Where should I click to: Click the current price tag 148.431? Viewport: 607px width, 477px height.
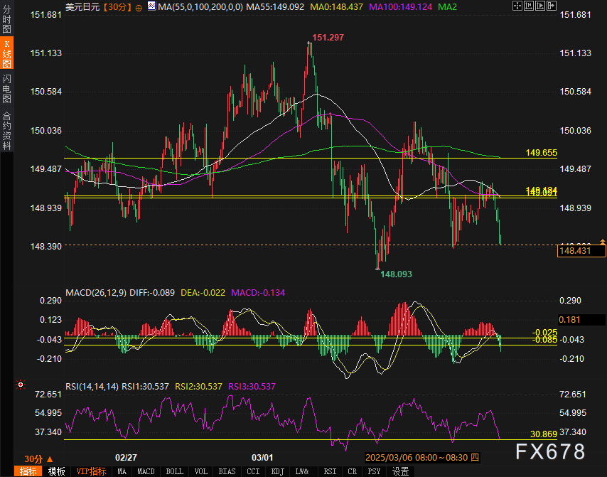pos(576,250)
